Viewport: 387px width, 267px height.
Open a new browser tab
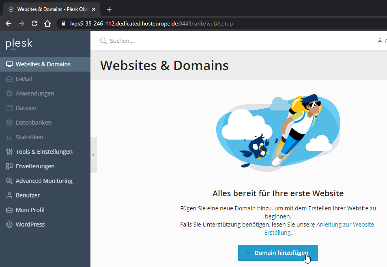point(109,9)
